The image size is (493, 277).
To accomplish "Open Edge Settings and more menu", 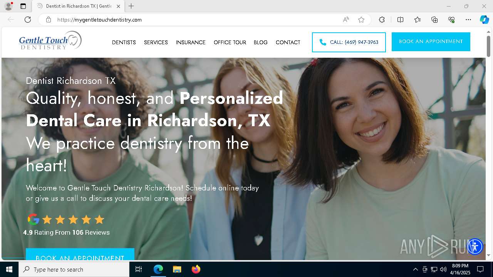I will 468,20.
